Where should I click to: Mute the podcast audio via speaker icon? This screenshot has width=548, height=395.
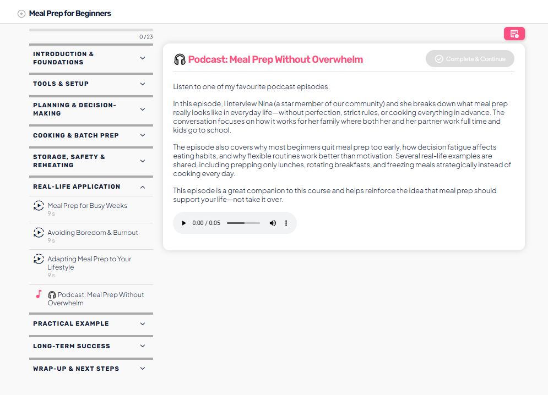[x=273, y=223]
